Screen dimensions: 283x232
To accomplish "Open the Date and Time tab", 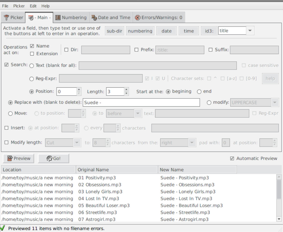I will [111, 18].
